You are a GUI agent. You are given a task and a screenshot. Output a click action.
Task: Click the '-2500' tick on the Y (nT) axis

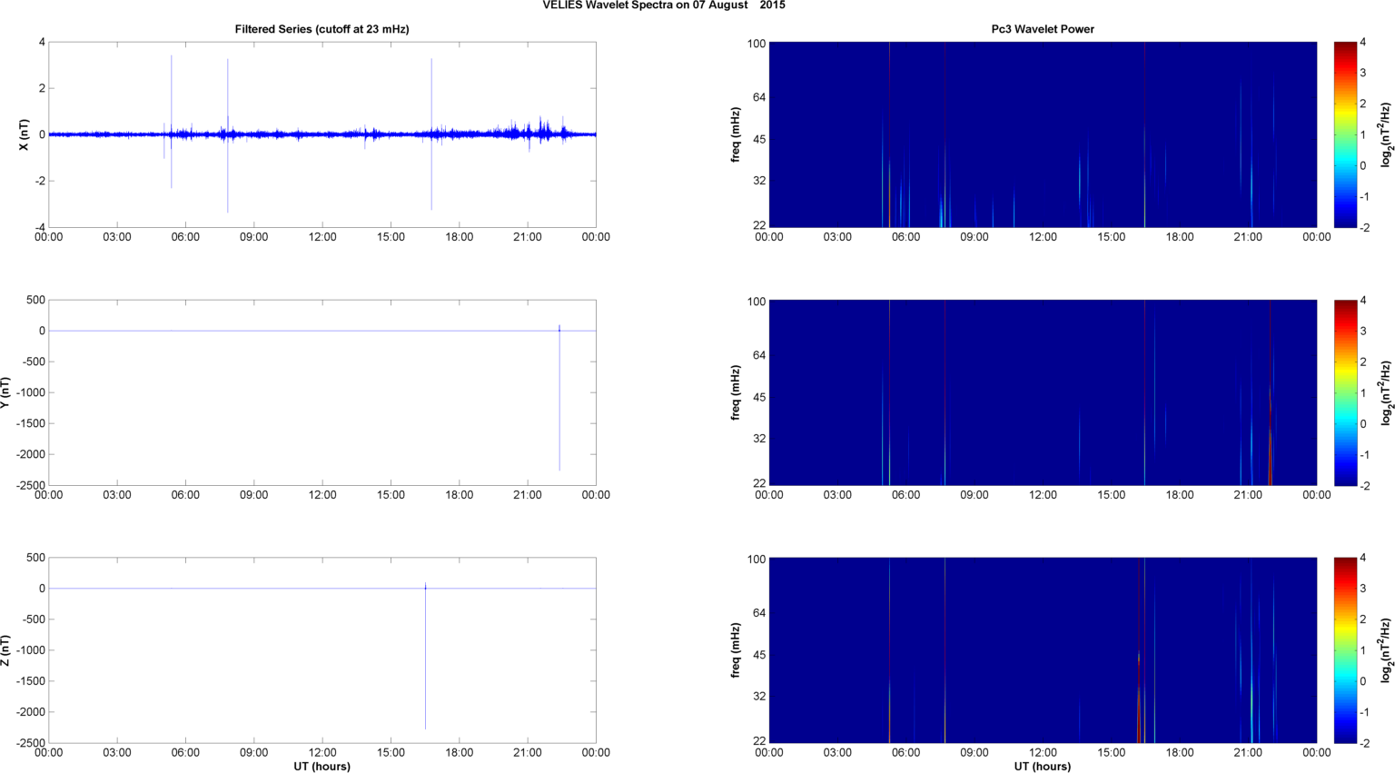click(30, 485)
